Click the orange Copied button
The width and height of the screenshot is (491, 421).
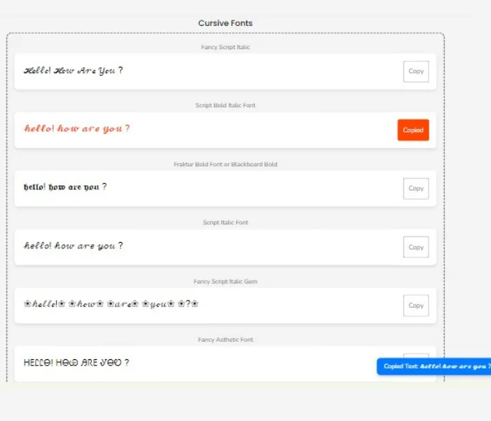point(413,130)
